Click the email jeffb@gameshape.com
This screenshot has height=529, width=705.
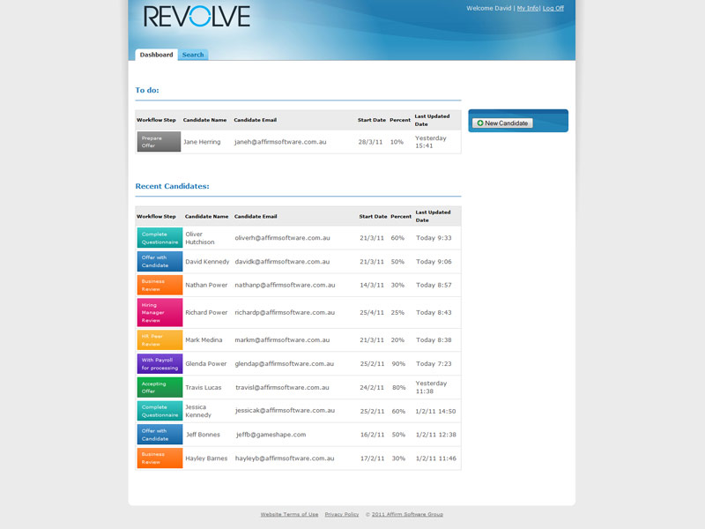[271, 435]
